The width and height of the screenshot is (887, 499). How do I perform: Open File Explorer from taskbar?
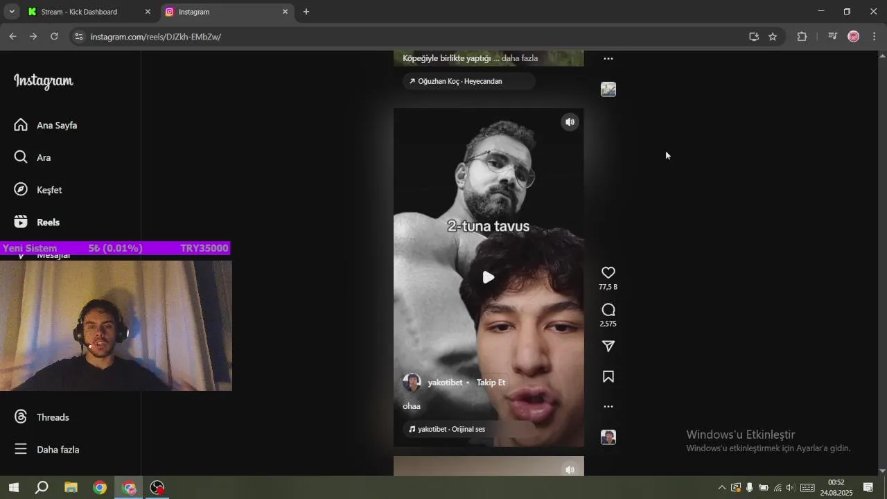pyautogui.click(x=71, y=488)
